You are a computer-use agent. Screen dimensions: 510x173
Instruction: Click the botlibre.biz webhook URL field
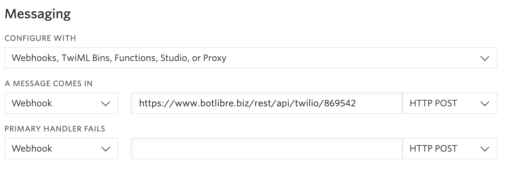267,103
